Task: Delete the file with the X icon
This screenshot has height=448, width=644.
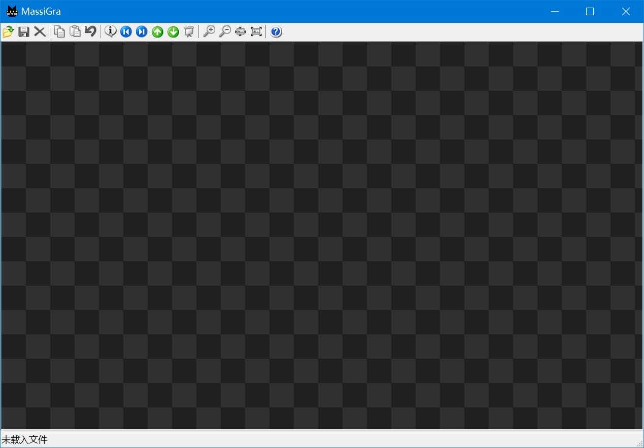Action: point(40,32)
